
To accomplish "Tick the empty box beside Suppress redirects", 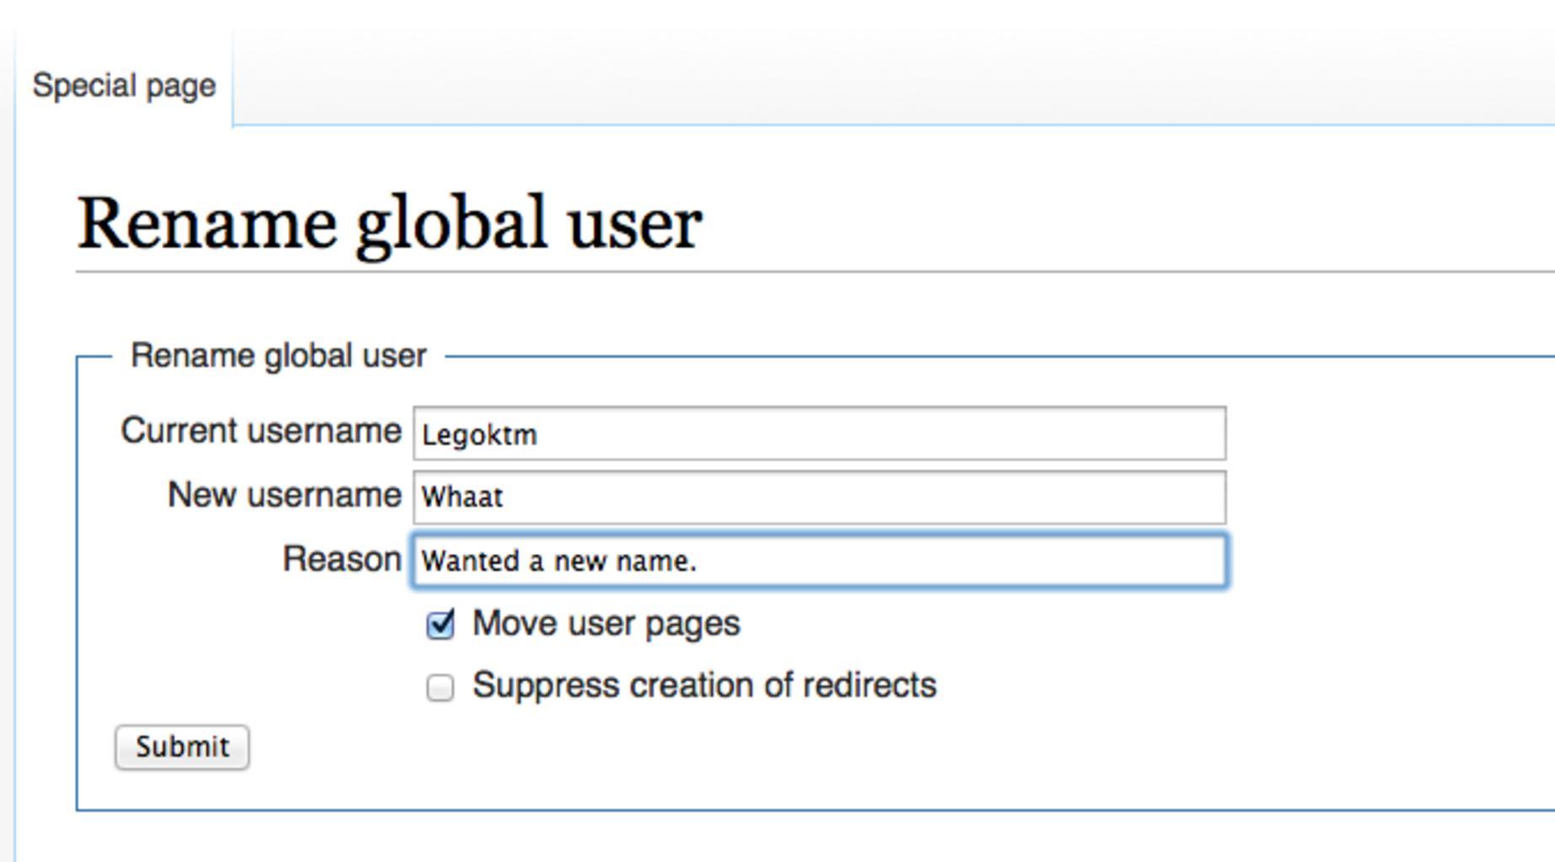I will (x=440, y=688).
